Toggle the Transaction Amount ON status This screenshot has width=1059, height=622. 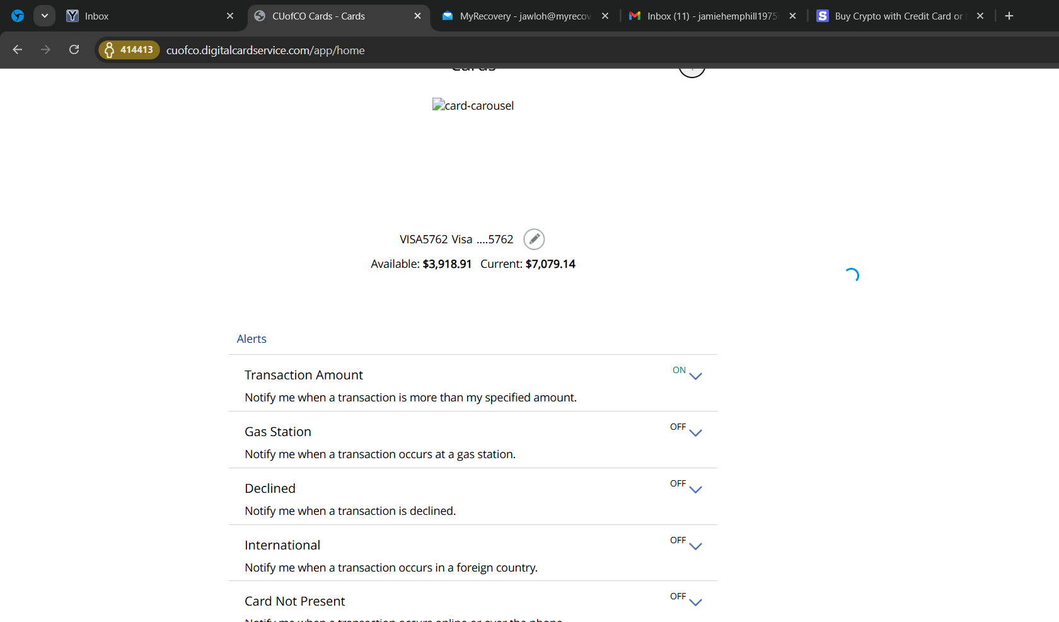click(x=679, y=370)
